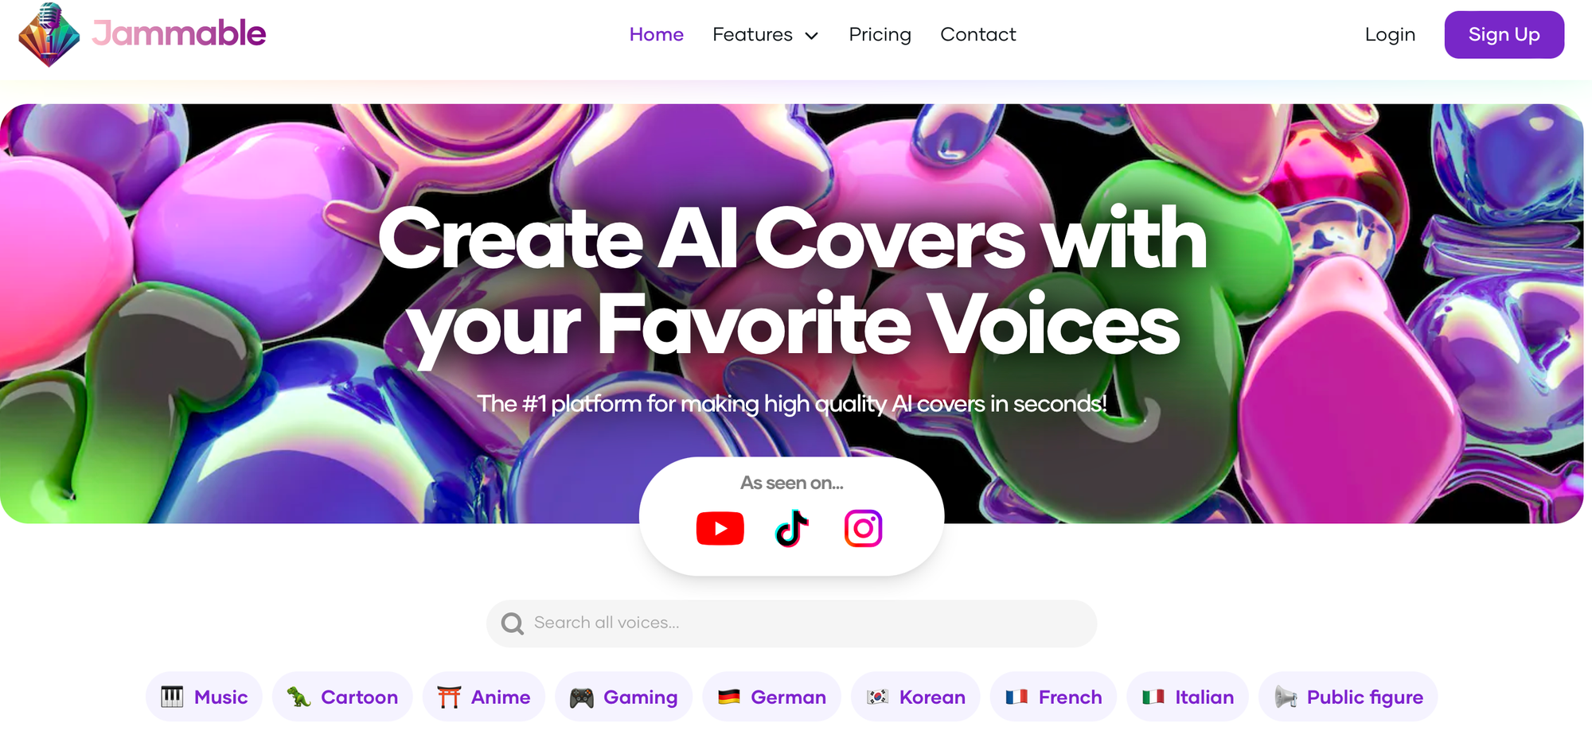The image size is (1592, 742).
Task: Filter voices by Korean flag chip
Action: [x=915, y=697]
